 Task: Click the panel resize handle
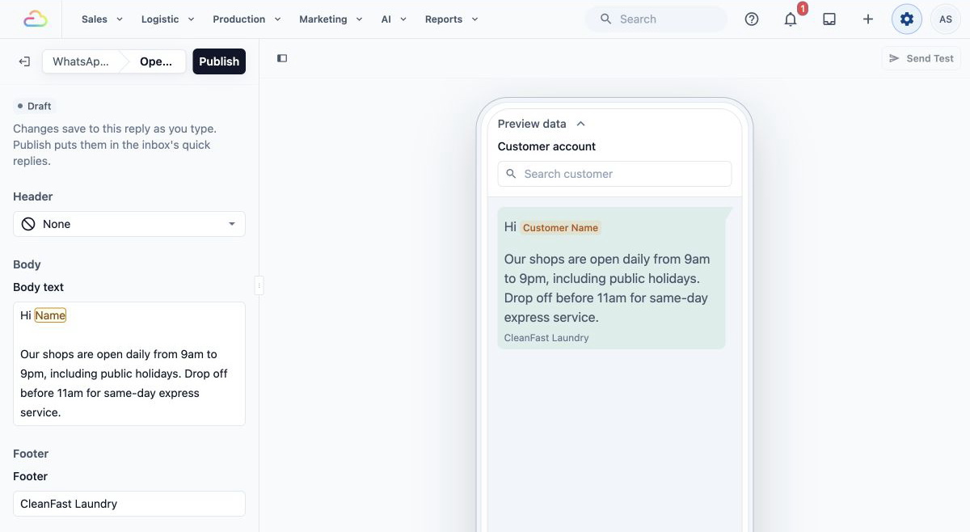259,285
